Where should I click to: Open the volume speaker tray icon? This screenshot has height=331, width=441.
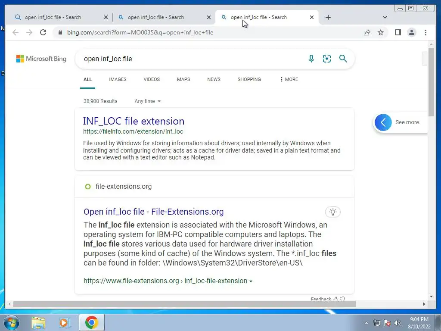click(398, 323)
